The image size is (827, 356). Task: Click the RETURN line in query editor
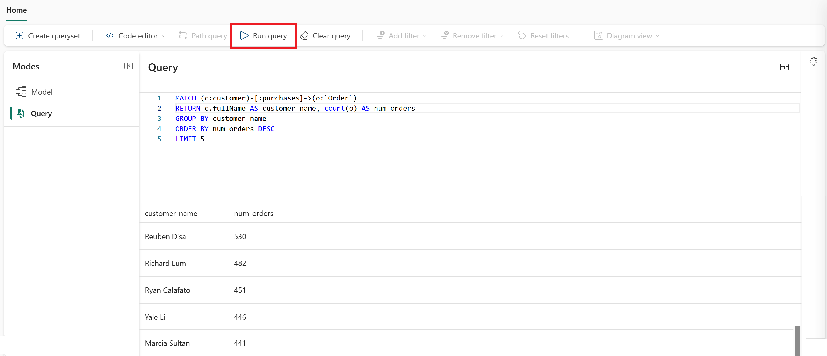click(295, 109)
